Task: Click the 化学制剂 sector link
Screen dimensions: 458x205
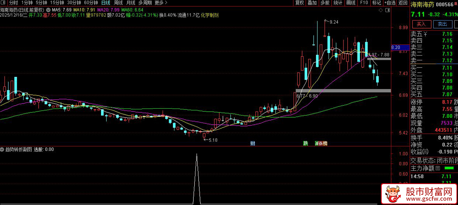Action: 210,14
